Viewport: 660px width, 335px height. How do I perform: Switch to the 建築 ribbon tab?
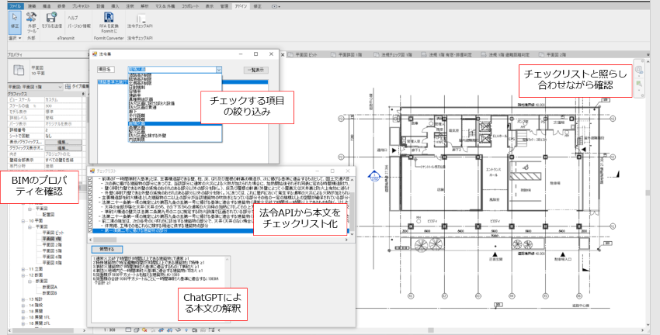pyautogui.click(x=32, y=6)
